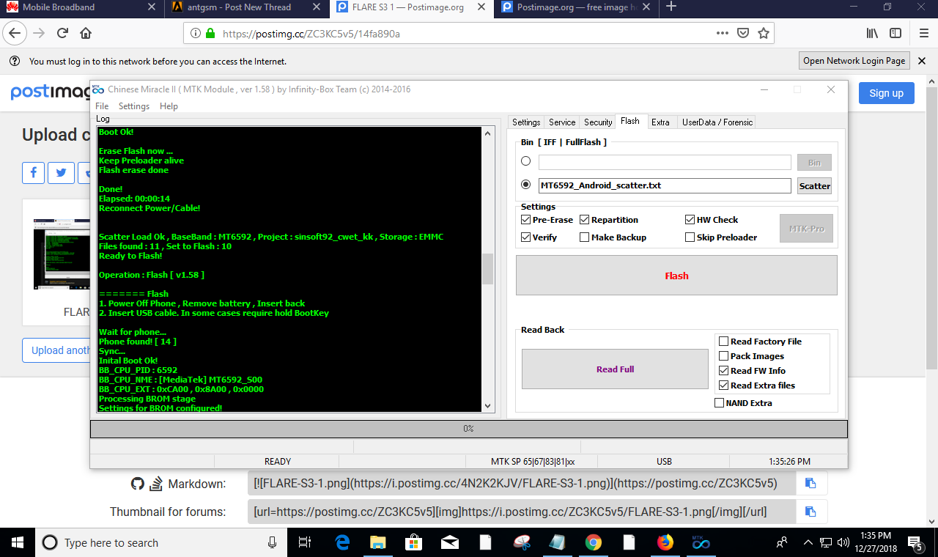Open Windows Start menu
Screen dimensions: 938x557
pyautogui.click(x=18, y=542)
